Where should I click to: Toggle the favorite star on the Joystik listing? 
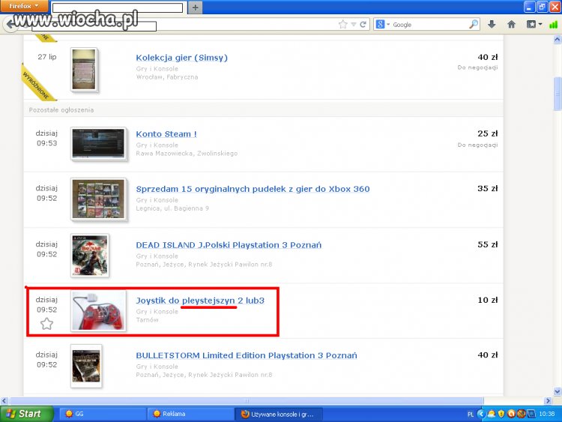46,324
